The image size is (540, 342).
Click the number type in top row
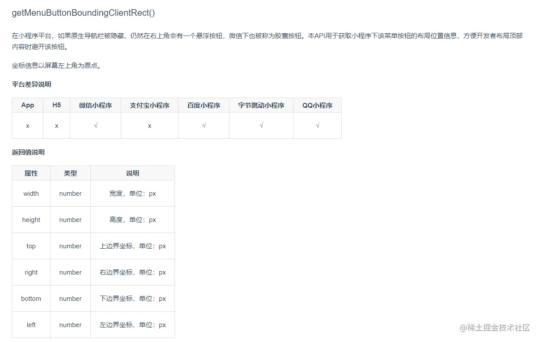pos(70,246)
